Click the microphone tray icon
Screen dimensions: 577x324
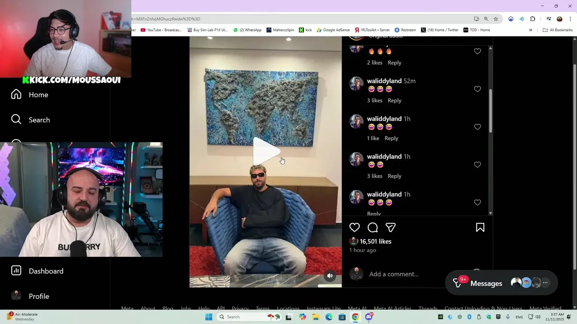tap(508, 317)
